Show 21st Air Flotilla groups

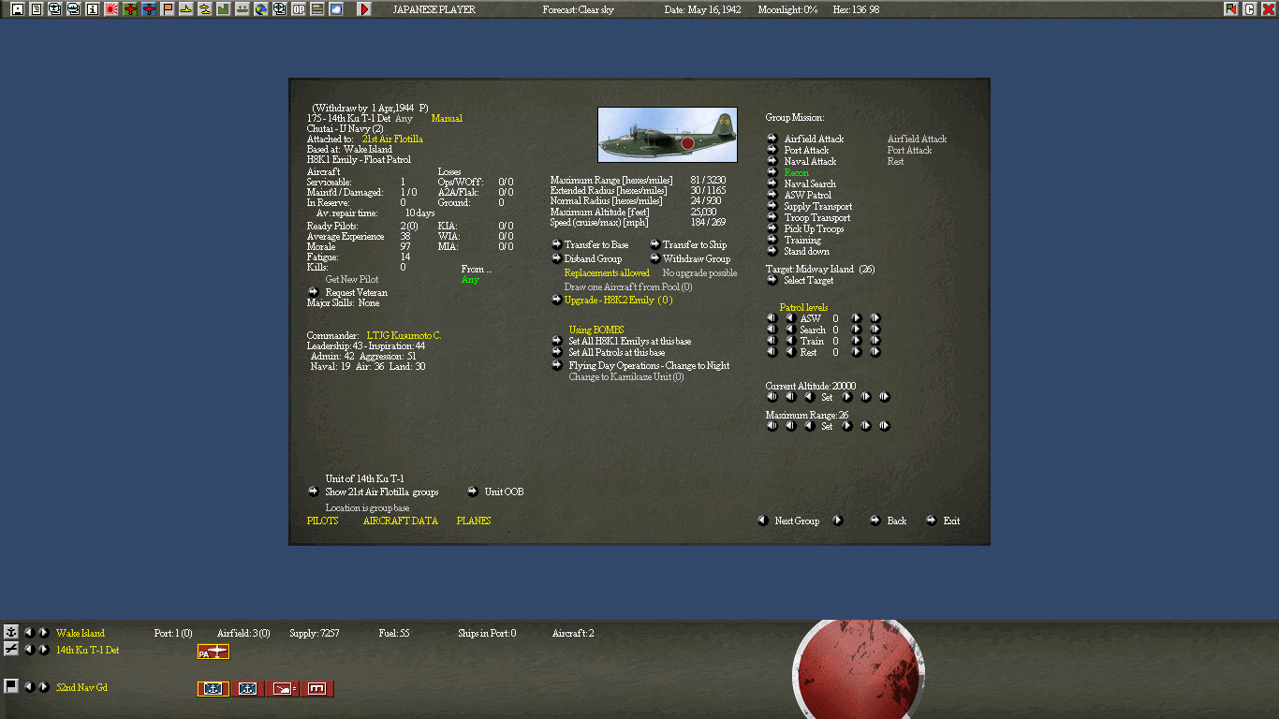[314, 492]
